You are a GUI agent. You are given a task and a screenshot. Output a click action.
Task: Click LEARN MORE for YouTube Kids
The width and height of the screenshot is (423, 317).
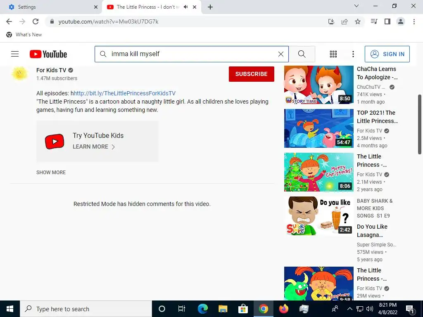pos(94,147)
